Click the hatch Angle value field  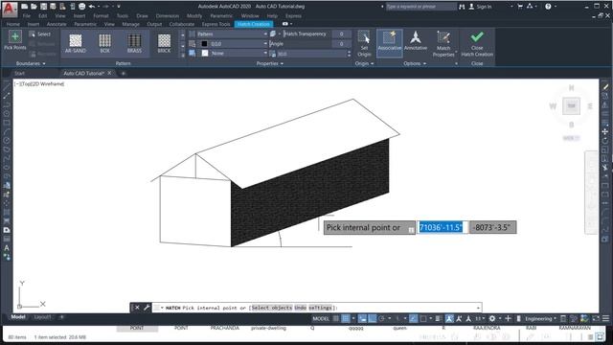coord(341,43)
